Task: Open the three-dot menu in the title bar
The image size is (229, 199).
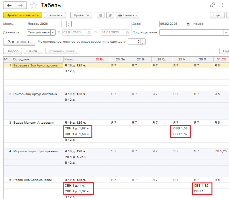Action: (222, 5)
